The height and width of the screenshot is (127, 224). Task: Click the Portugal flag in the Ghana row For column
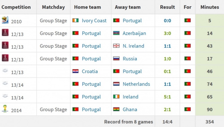(188, 109)
